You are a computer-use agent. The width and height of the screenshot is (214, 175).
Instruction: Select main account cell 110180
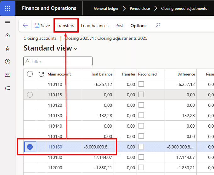tap(55, 157)
